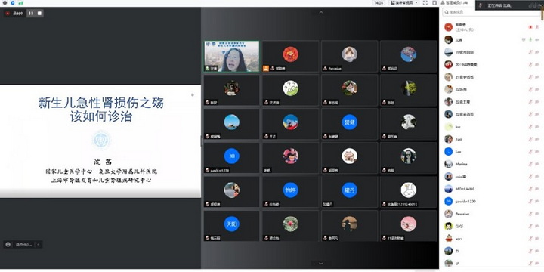Screen dimensions: 544x272
Task: Toggle microphone mute for Marina
Action: click(x=530, y=164)
